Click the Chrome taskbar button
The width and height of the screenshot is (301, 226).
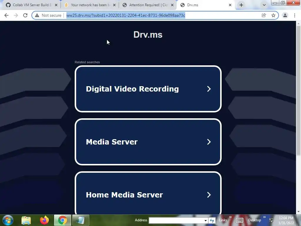[63, 220]
